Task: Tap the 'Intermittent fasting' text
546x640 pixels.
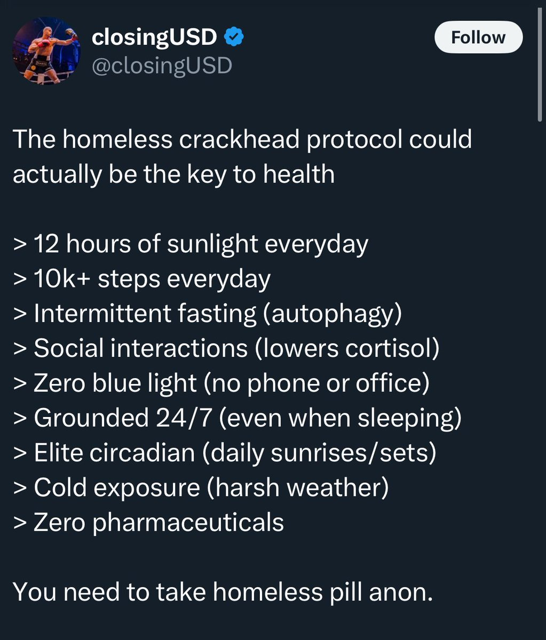Action: tap(145, 314)
